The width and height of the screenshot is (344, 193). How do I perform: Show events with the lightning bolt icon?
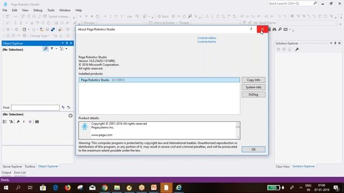24,122
